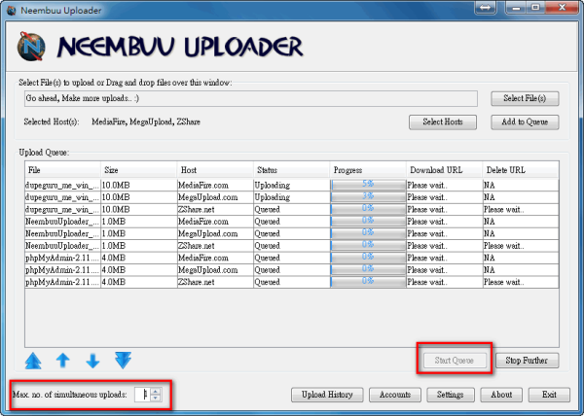Select phpMyAdmin row with MegaUpload.com host
Image resolution: width=584 pixels, height=416 pixels.
pos(292,270)
